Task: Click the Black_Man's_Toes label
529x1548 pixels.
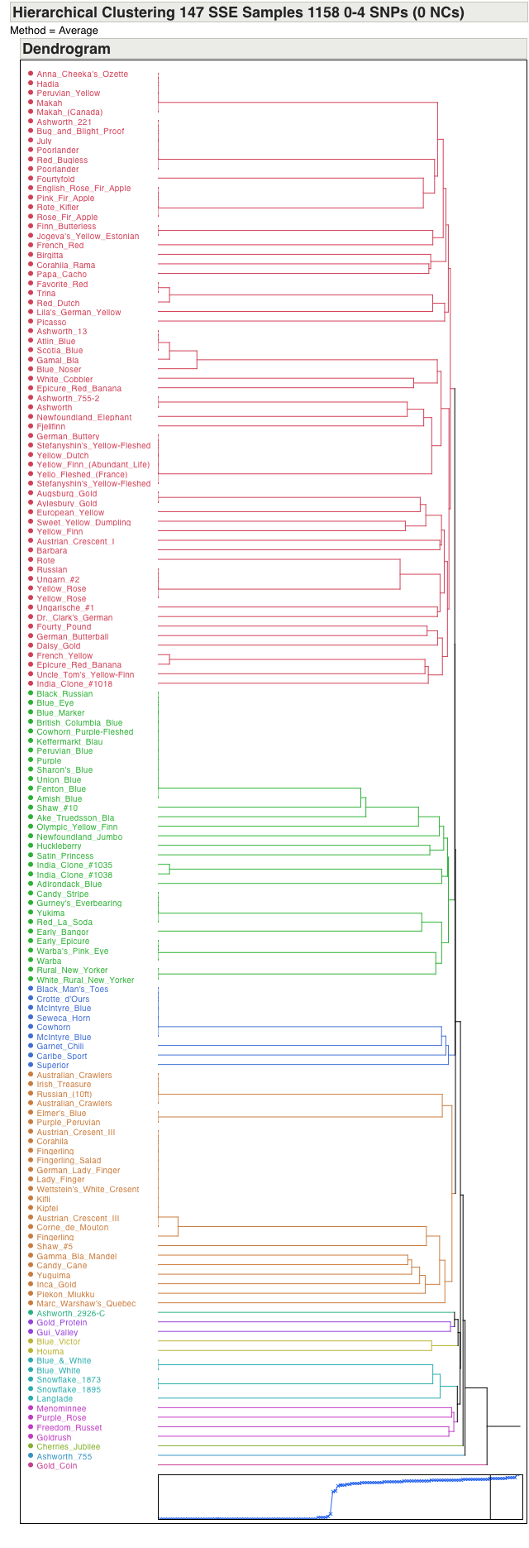Action: click(x=73, y=990)
